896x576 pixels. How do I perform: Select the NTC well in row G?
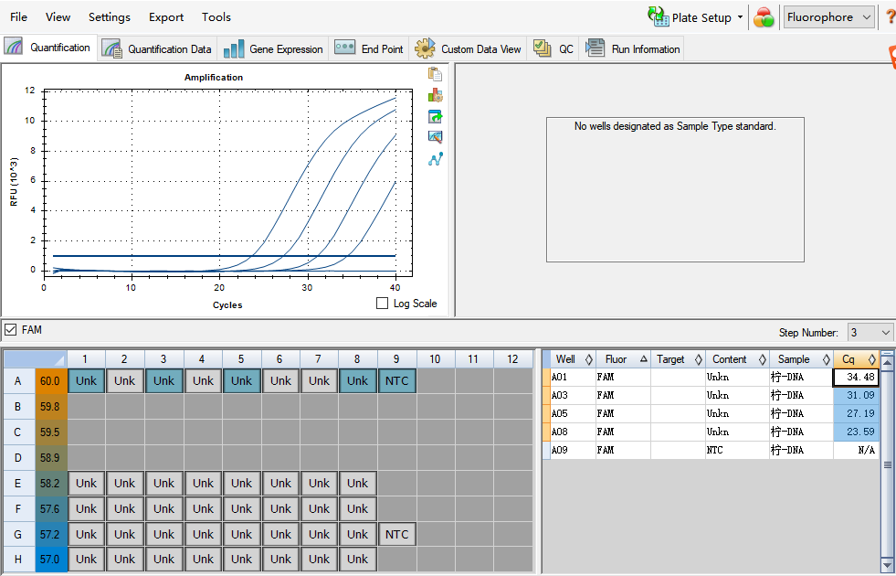[x=396, y=534]
